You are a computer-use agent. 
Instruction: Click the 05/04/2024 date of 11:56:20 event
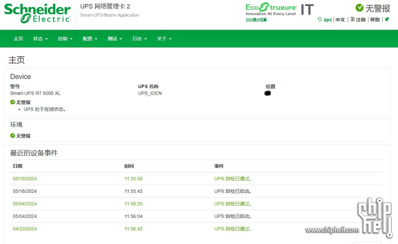coord(25,204)
